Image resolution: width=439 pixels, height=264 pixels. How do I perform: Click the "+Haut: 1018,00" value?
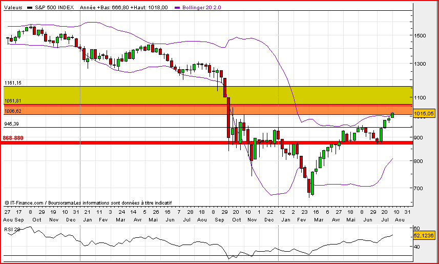tap(149, 8)
